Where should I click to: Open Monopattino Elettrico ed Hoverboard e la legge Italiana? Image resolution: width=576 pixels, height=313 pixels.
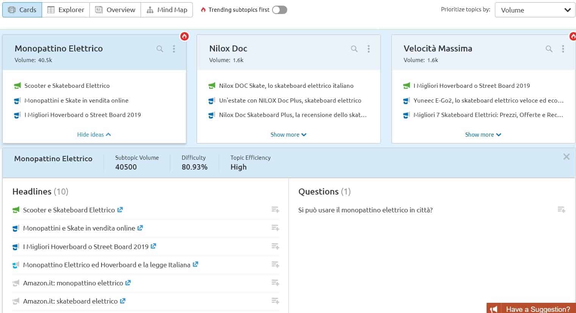coord(106,265)
